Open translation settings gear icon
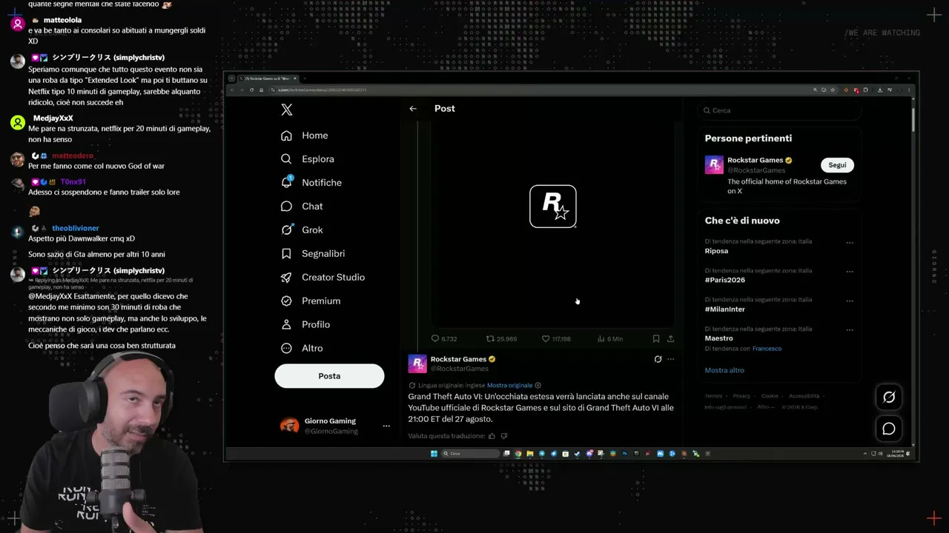Viewport: 949px width, 533px height. click(x=538, y=386)
